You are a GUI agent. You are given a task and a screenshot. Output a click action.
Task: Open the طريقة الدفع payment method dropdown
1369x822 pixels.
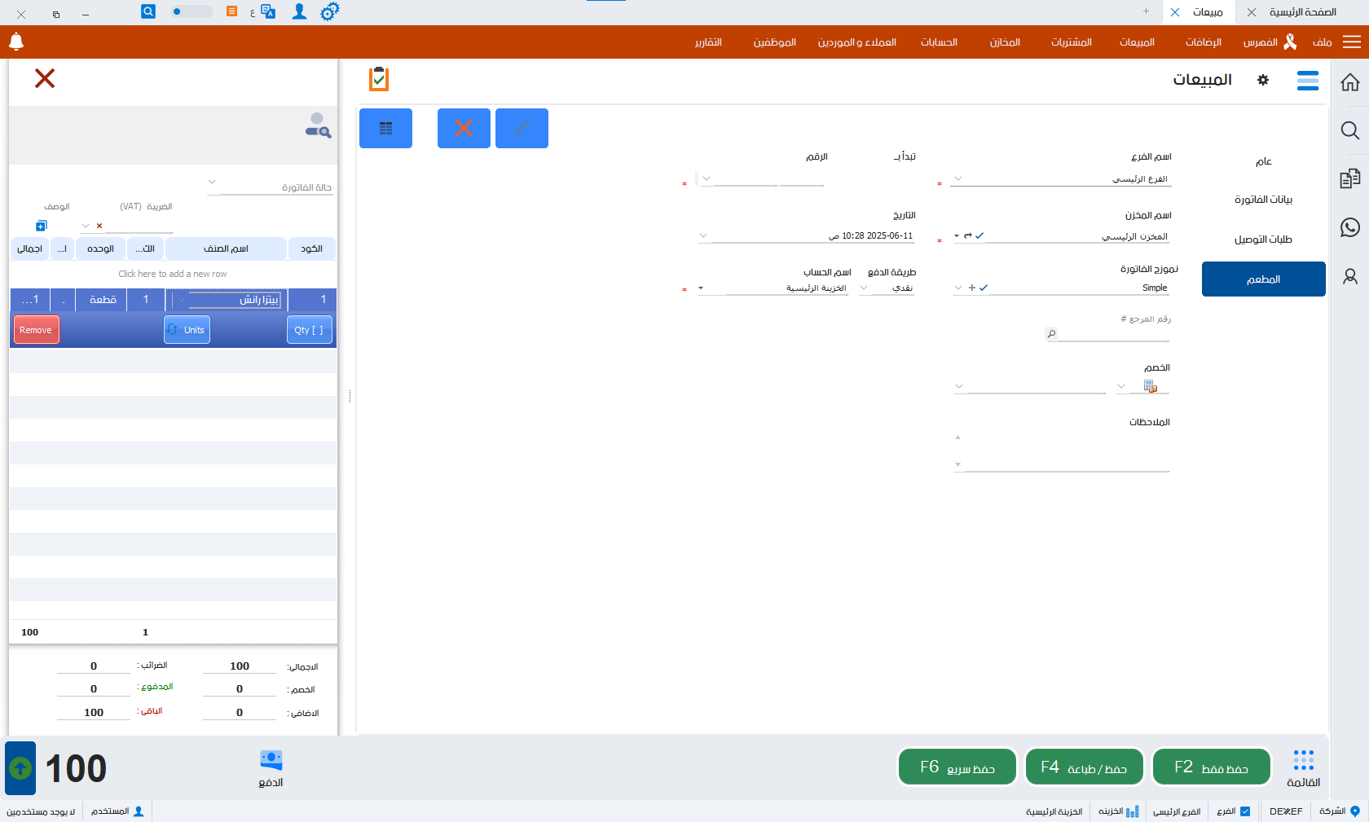[864, 288]
